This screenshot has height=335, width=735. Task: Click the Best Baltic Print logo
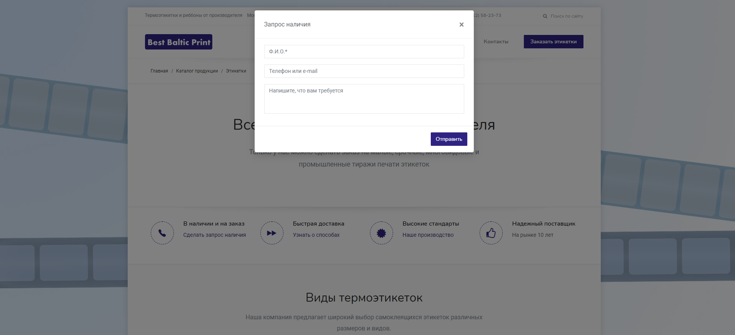click(x=178, y=42)
